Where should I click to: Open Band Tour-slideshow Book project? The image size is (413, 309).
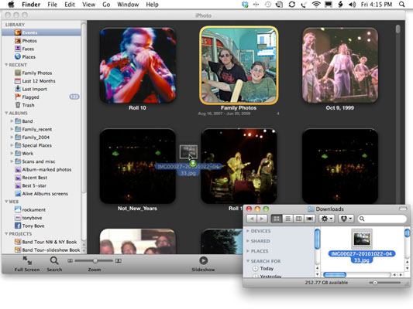[47, 250]
